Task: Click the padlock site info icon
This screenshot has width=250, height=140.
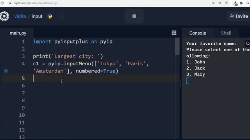Action: [x=10, y=3]
